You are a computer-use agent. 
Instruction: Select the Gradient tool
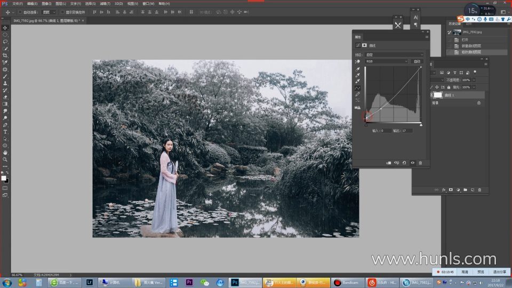(5, 104)
